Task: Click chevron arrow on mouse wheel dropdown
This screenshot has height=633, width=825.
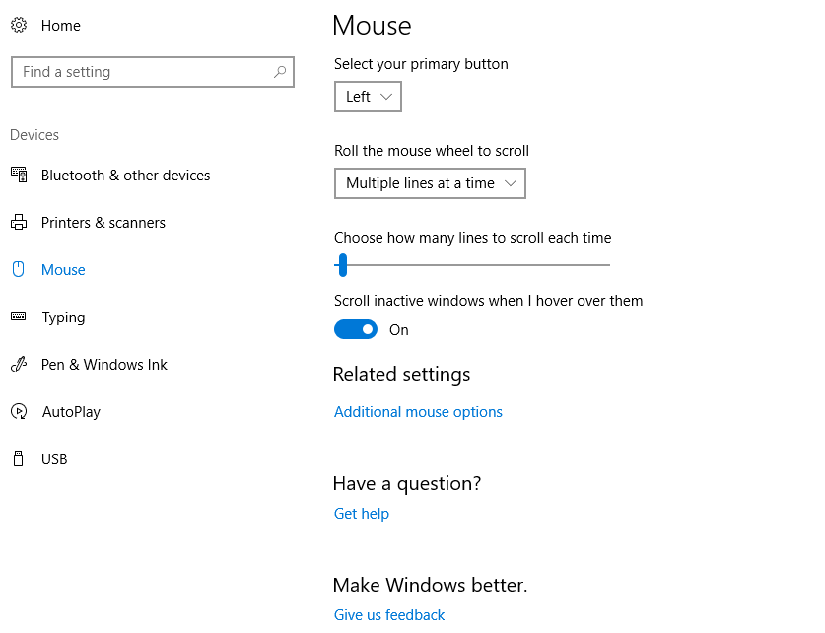Action: tap(510, 183)
